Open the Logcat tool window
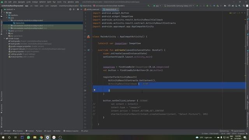 47,131
